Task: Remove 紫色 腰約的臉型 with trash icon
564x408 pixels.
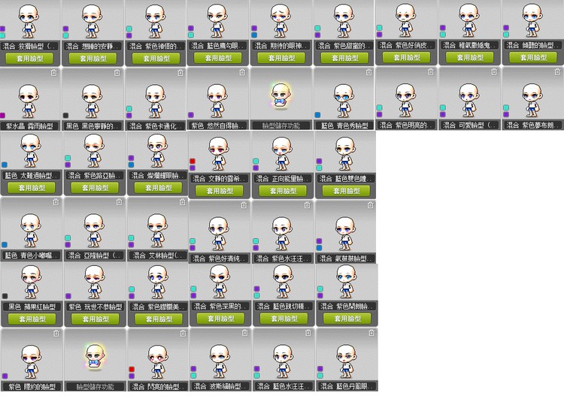Action: [56, 333]
